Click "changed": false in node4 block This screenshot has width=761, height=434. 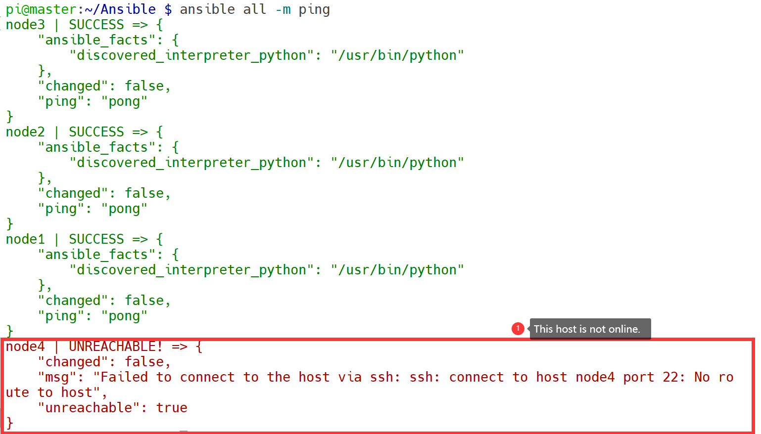pyautogui.click(x=104, y=362)
